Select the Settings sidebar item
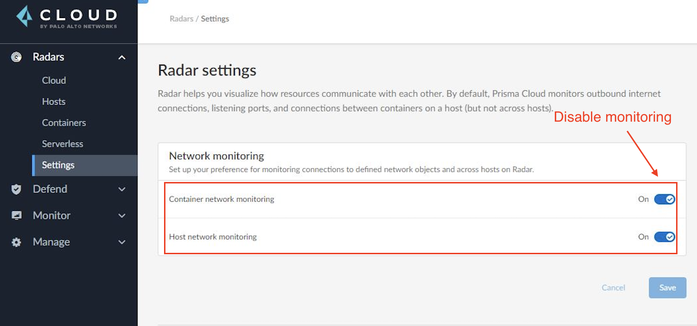 pyautogui.click(x=58, y=165)
